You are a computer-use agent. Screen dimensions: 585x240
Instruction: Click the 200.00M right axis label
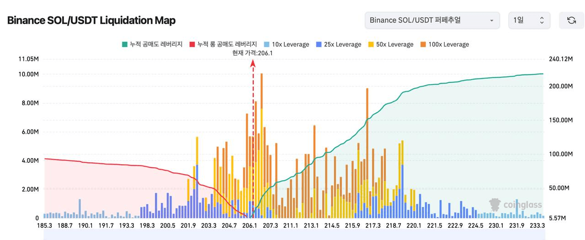pos(560,86)
